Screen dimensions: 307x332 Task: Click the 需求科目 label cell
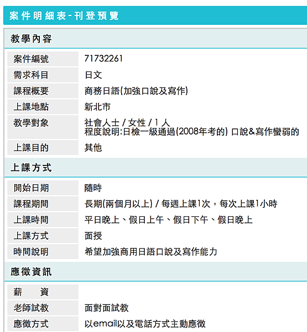coord(43,75)
